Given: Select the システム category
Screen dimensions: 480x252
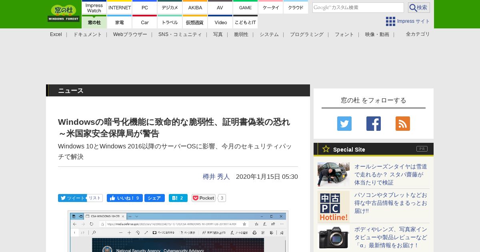Looking at the screenshot, I should click(x=269, y=34).
